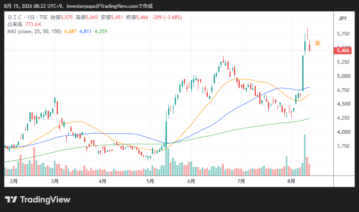Click the TradingView brand text
This screenshot has height=212, width=359.
tap(45, 200)
